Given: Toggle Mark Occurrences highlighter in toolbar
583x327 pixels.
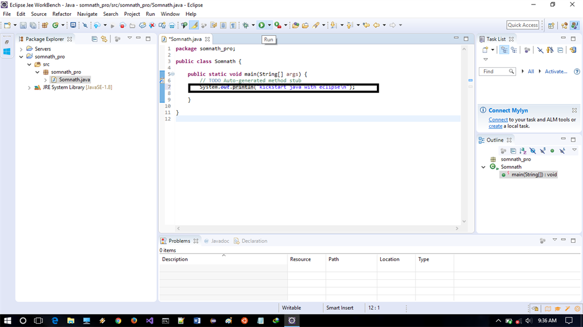Looking at the screenshot, I should point(194,25).
